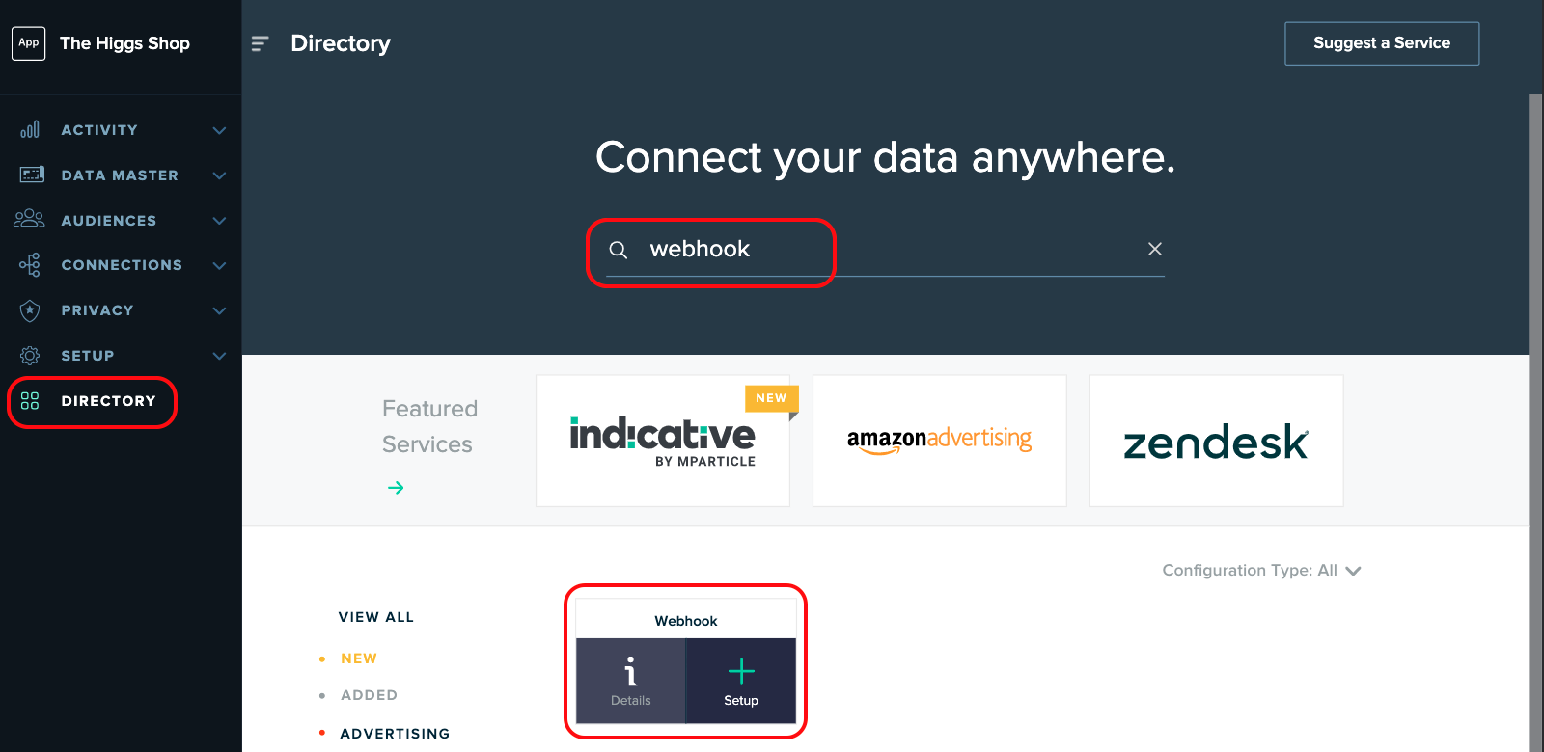Follow the Featured Services arrow link

pyautogui.click(x=396, y=488)
